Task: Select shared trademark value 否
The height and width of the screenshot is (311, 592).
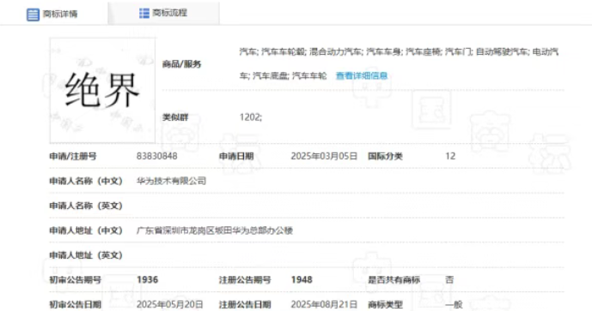Action: click(449, 280)
